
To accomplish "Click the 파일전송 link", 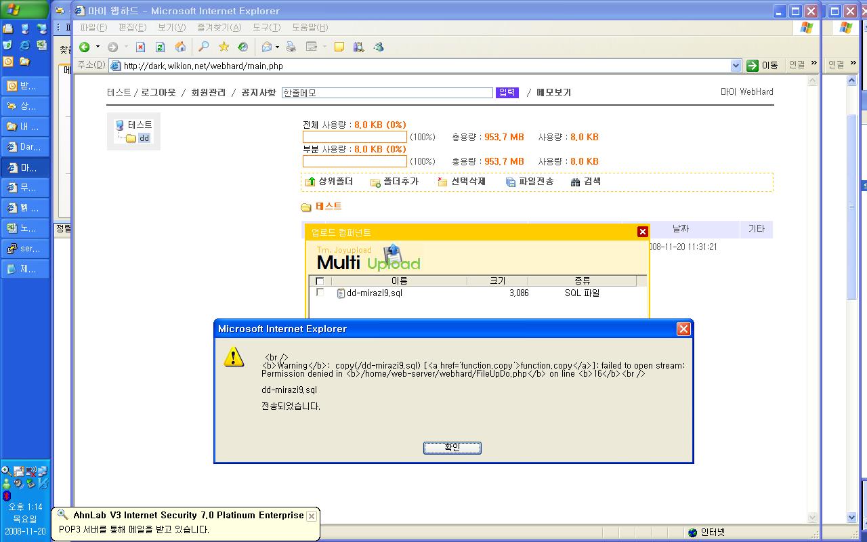I will click(x=530, y=182).
